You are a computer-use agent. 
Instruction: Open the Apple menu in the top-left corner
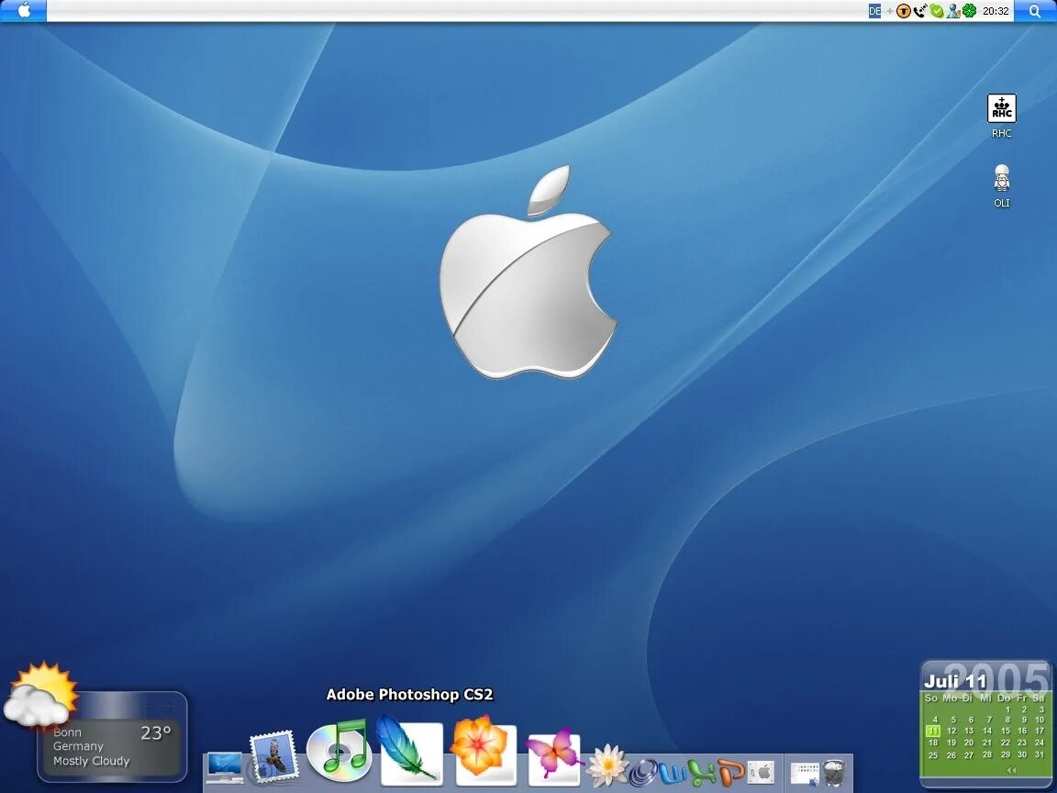click(x=24, y=10)
